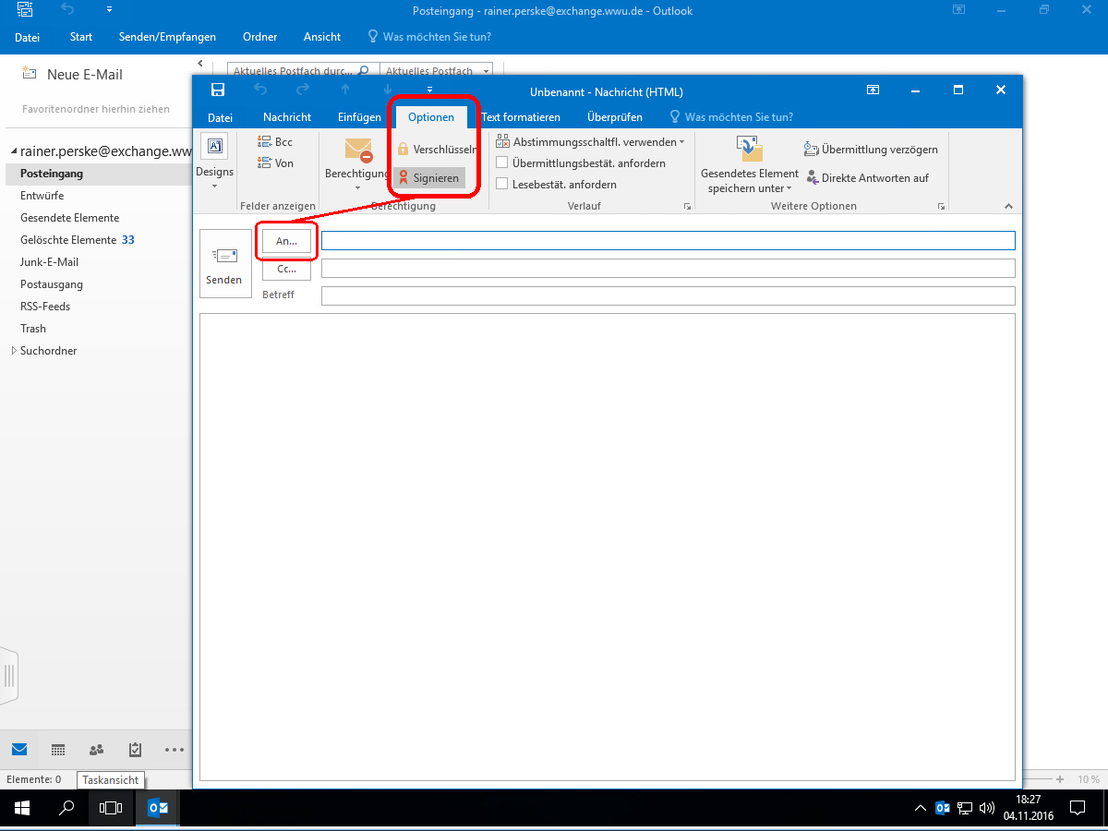The height and width of the screenshot is (831, 1108).
Task: Enable Übermittlungsbestät. anfordern checkbox
Action: [x=502, y=163]
